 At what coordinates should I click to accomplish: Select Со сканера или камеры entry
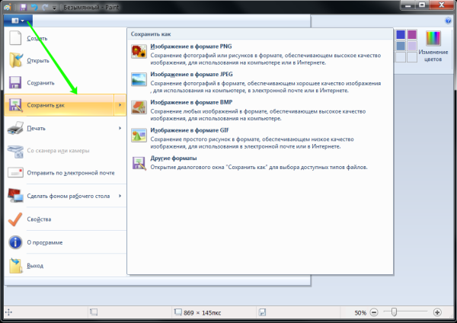[x=66, y=150]
